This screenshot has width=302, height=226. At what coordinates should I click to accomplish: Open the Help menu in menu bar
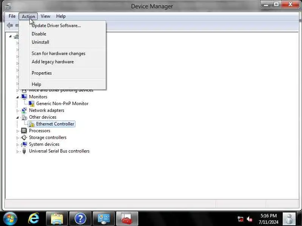[61, 16]
